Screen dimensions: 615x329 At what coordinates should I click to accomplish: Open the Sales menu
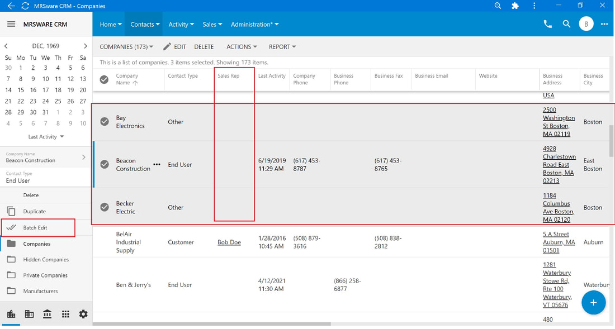tap(212, 24)
